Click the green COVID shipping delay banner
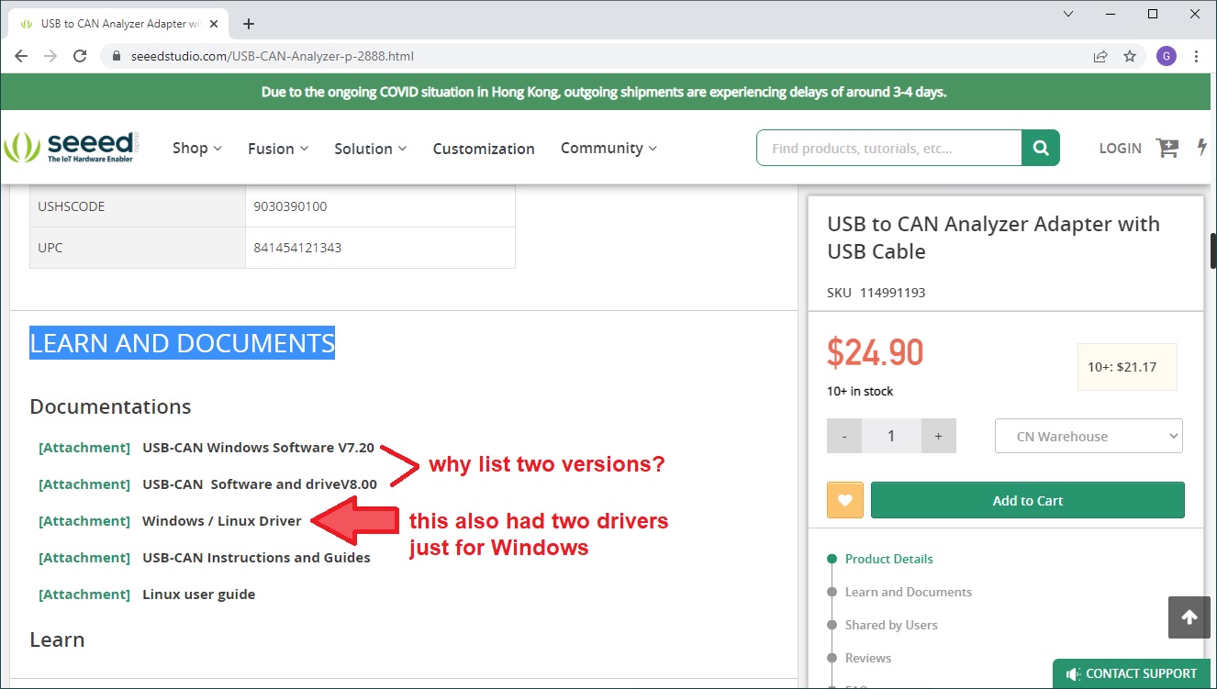The width and height of the screenshot is (1217, 689). coord(604,92)
